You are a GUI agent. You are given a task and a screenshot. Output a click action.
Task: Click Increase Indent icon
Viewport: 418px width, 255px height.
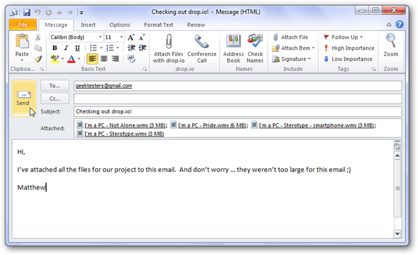(142, 48)
